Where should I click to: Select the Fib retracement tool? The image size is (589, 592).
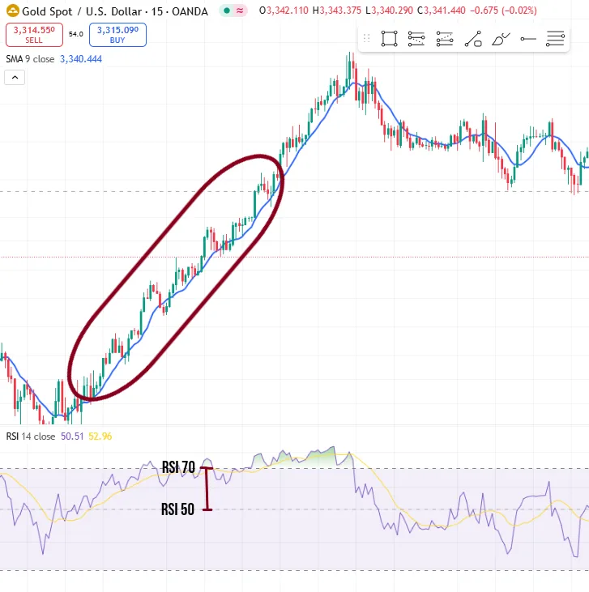tap(417, 38)
